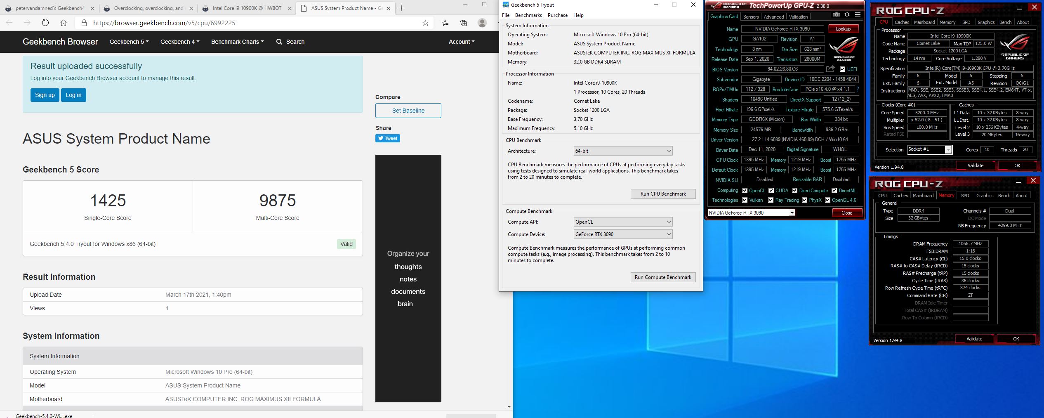The height and width of the screenshot is (418, 1044).
Task: Open the browser profile avatar
Action: click(482, 23)
